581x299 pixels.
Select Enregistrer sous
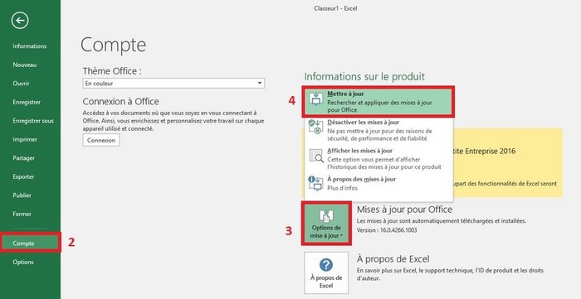[x=33, y=121]
